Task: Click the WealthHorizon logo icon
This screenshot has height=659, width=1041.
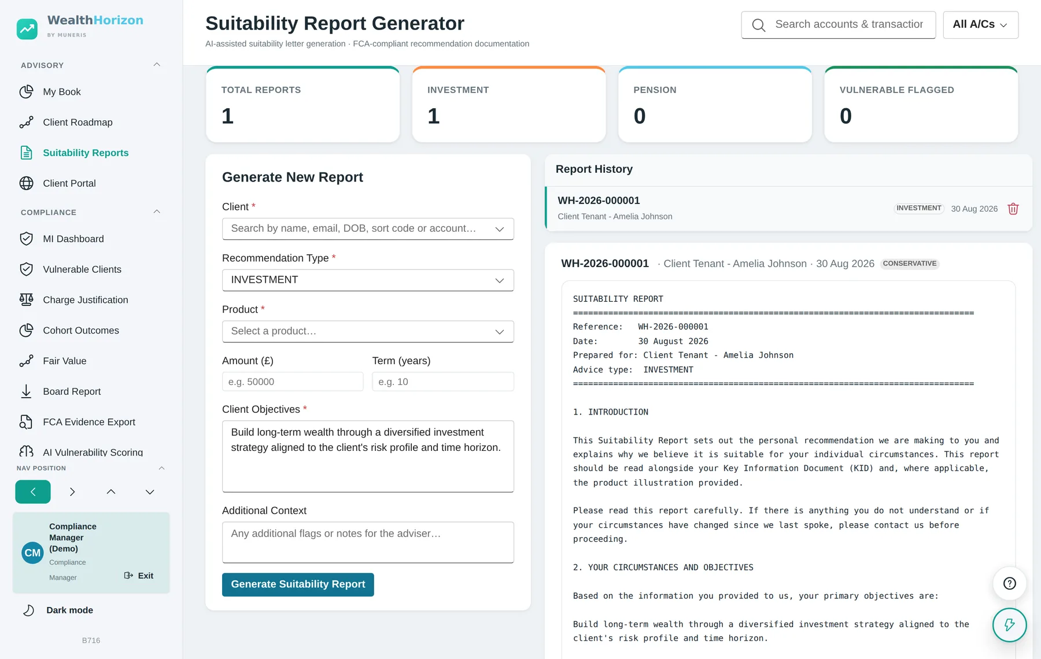Action: [27, 28]
